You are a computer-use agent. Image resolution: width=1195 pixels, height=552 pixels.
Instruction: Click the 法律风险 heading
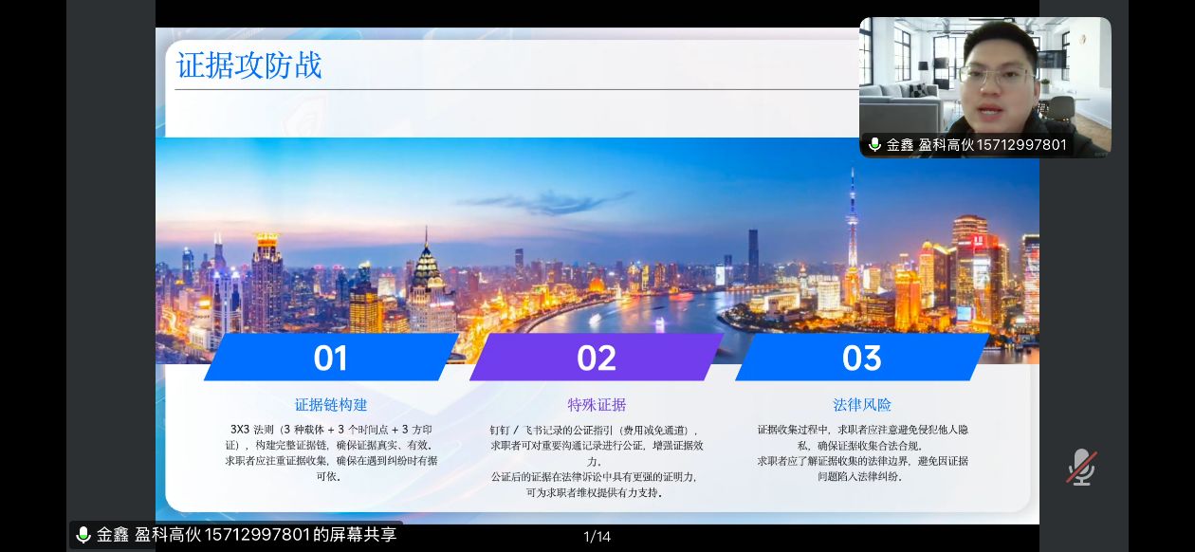(x=862, y=405)
